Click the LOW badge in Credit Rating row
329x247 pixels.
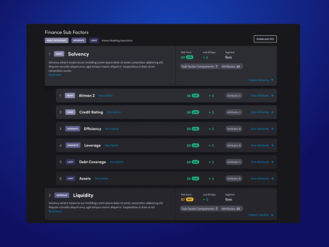coord(195,112)
